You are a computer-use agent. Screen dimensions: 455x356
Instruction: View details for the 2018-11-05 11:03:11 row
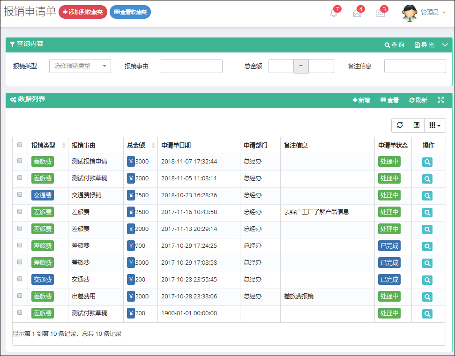pyautogui.click(x=427, y=179)
